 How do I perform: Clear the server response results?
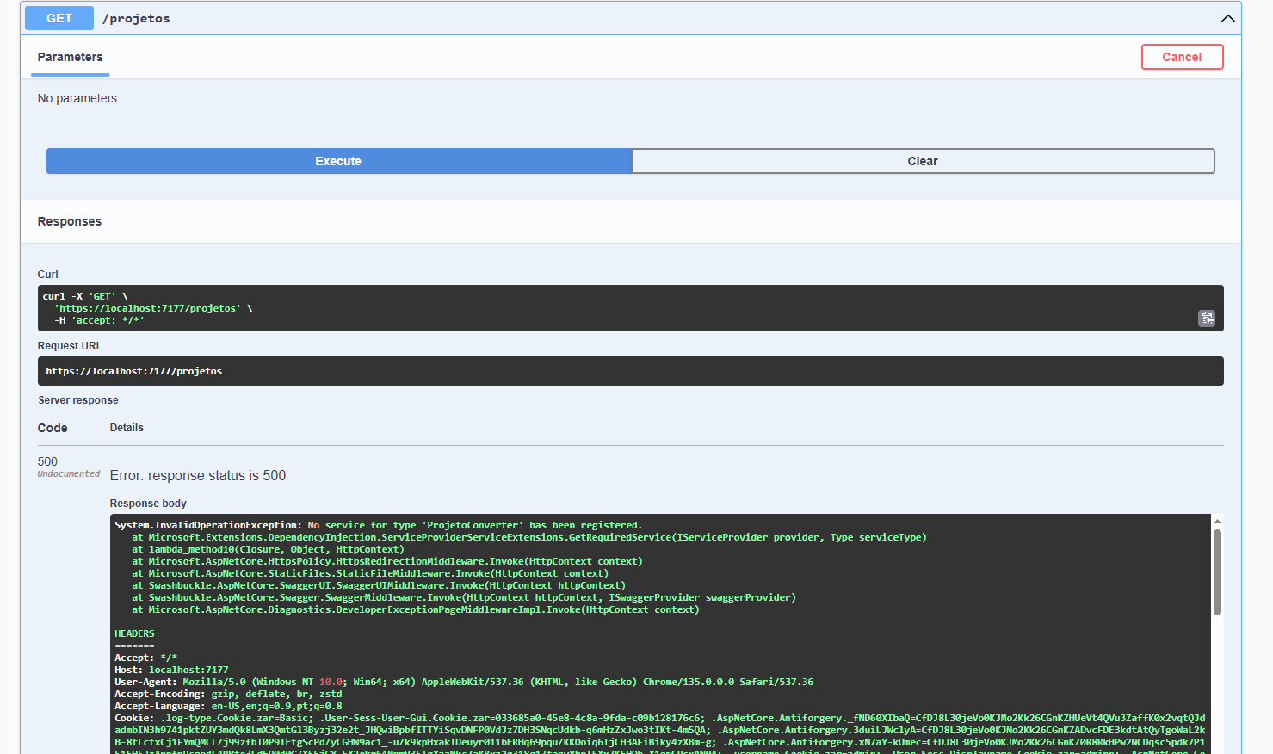click(x=923, y=161)
